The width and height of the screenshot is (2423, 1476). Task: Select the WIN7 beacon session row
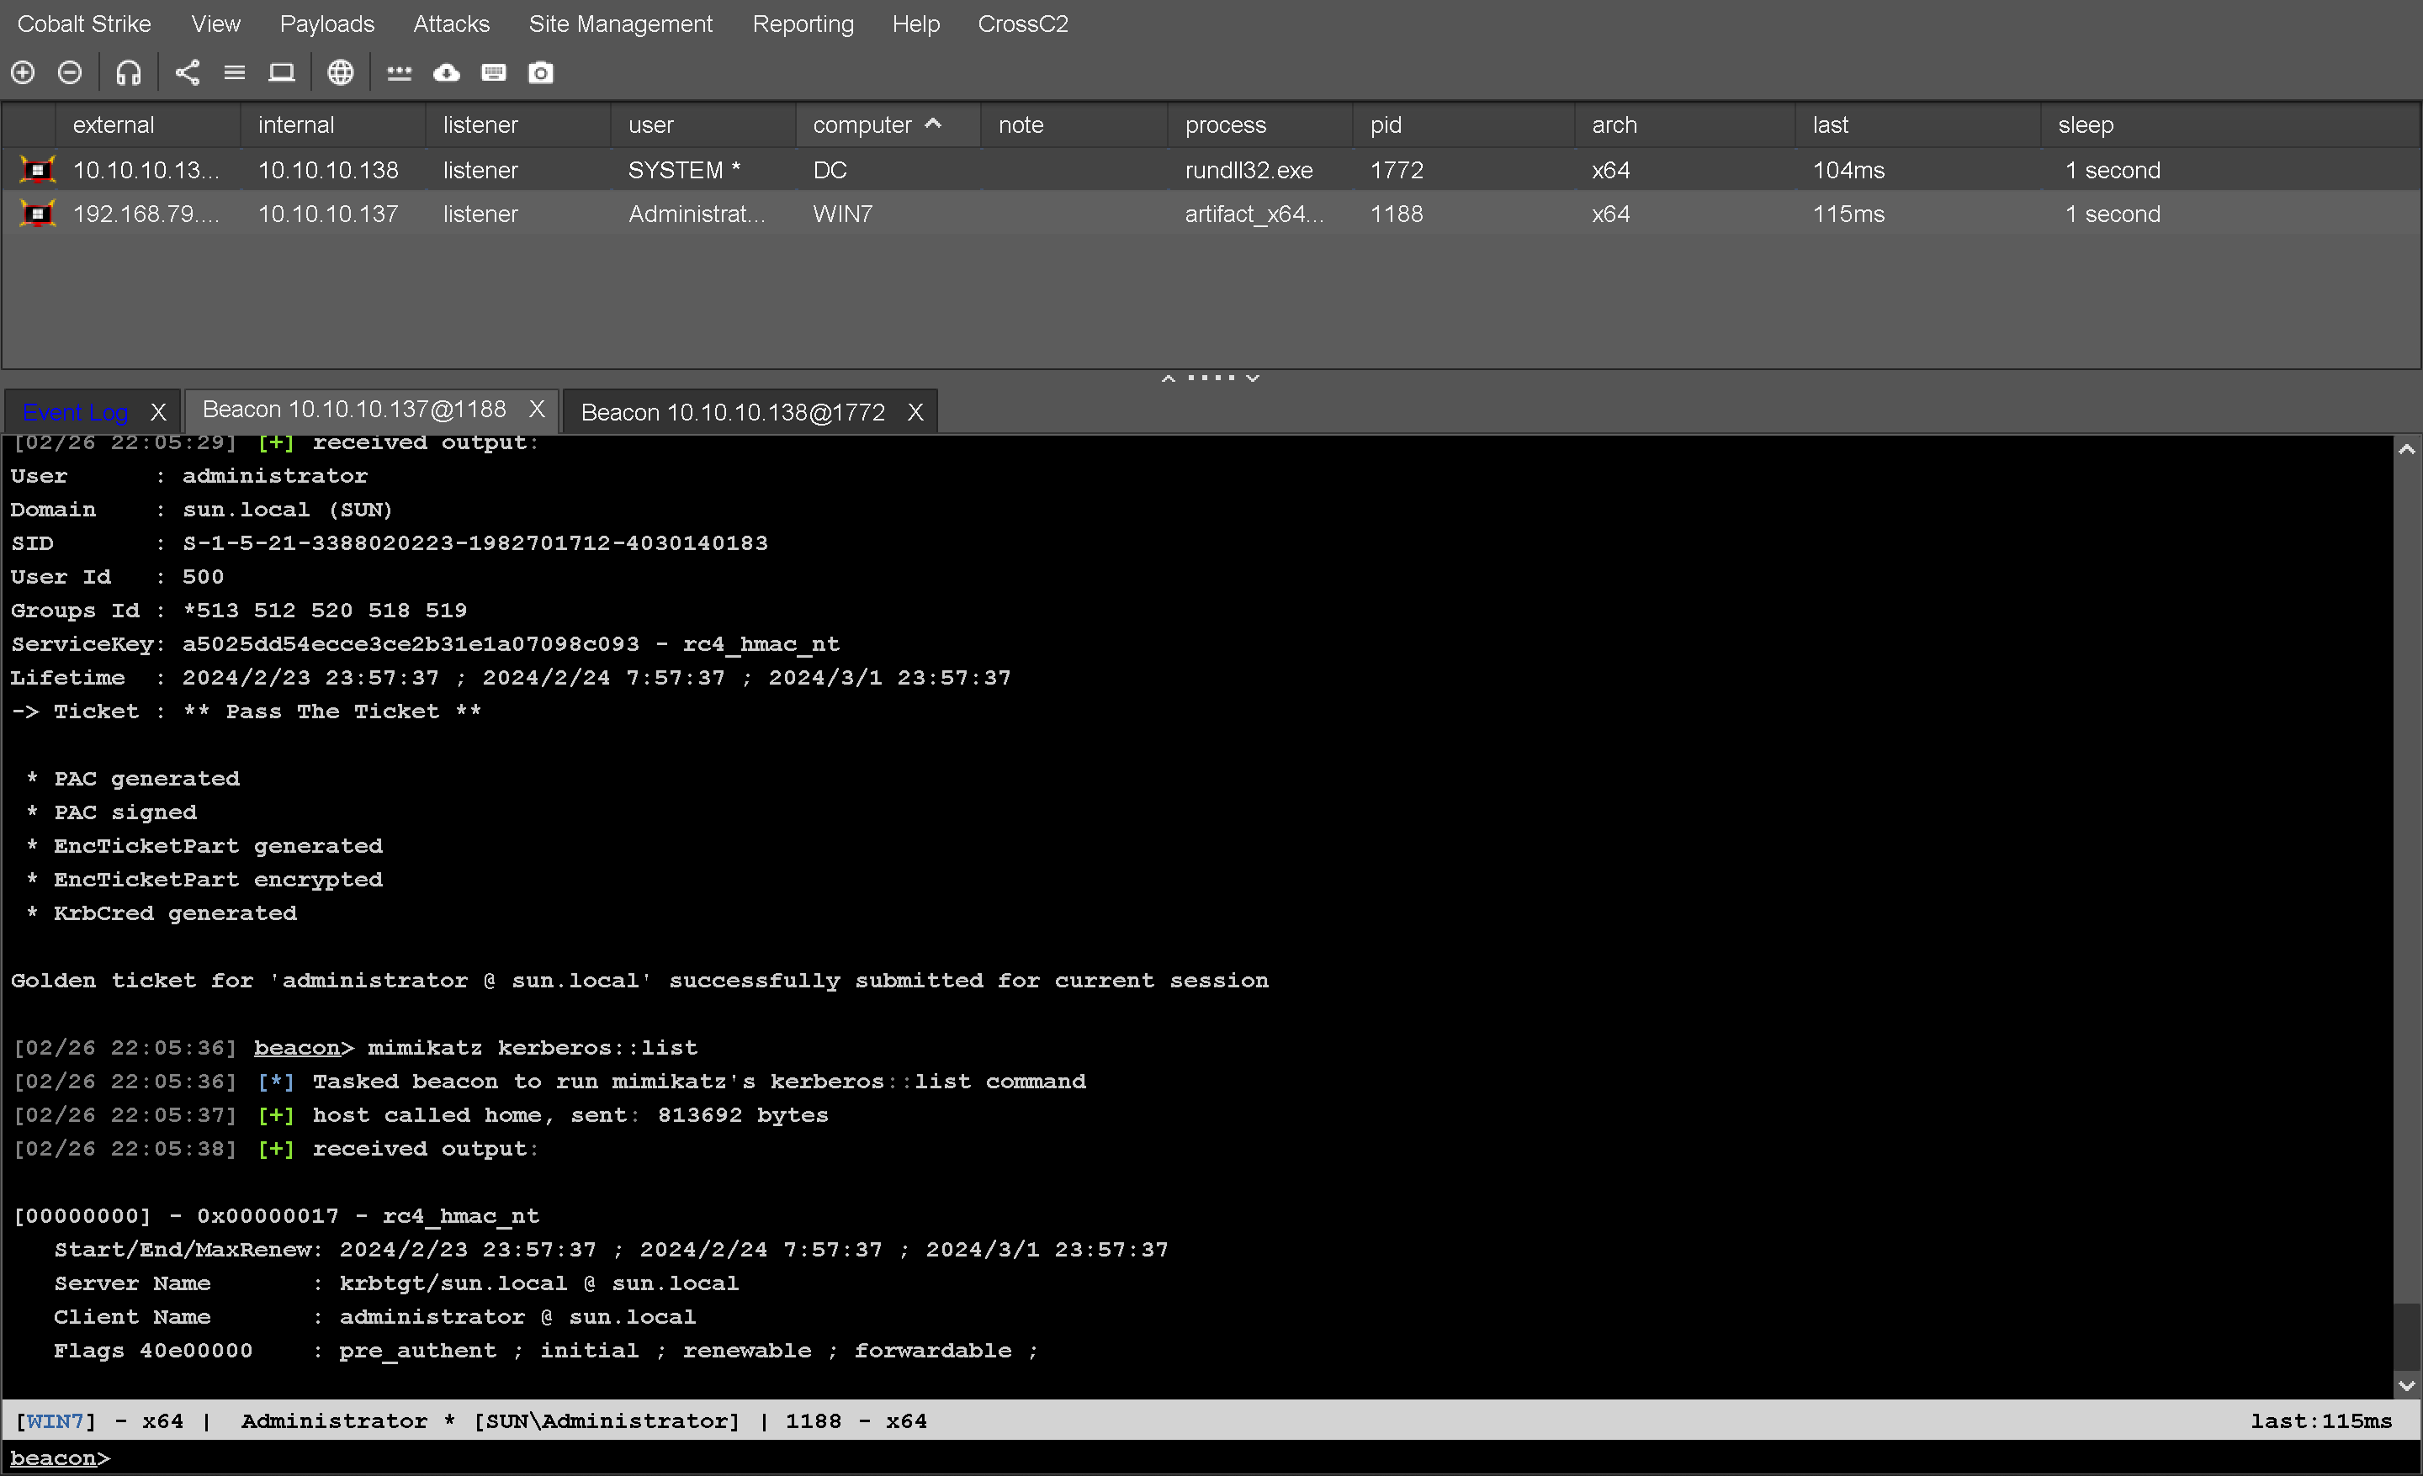[x=842, y=214]
